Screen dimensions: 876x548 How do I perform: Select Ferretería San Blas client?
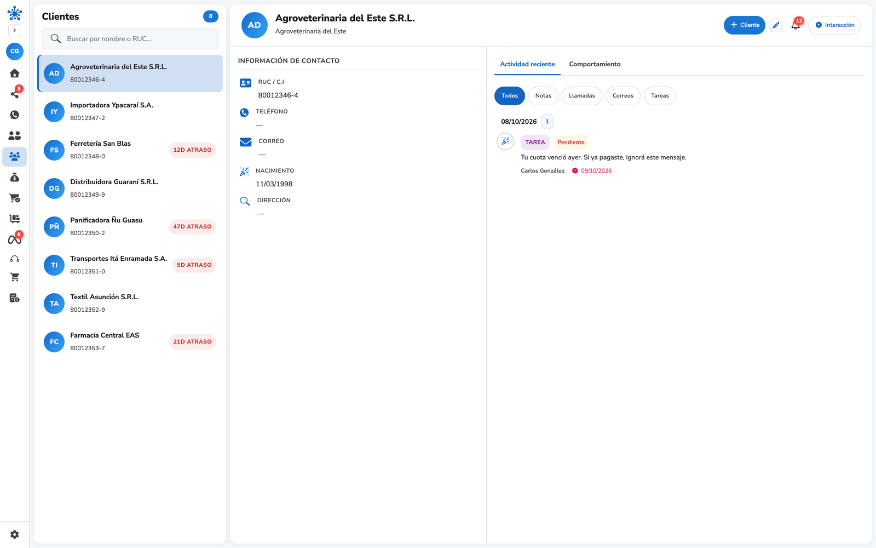coord(130,150)
